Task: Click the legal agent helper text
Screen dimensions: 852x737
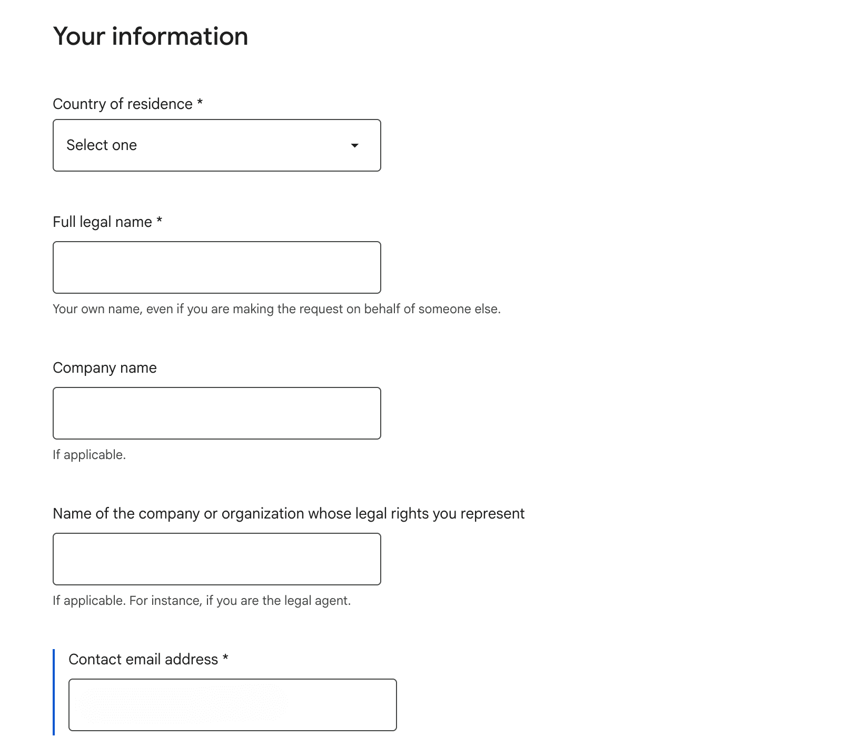Action: 202,600
